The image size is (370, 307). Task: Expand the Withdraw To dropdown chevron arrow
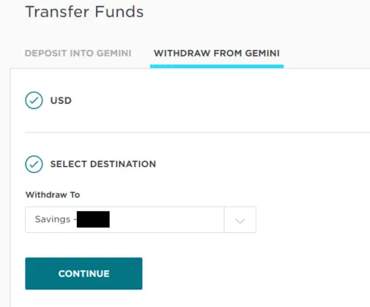pos(240,221)
